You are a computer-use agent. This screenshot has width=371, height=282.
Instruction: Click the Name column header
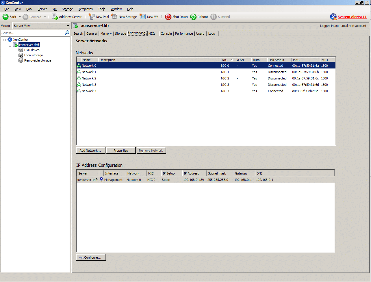pyautogui.click(x=90, y=60)
